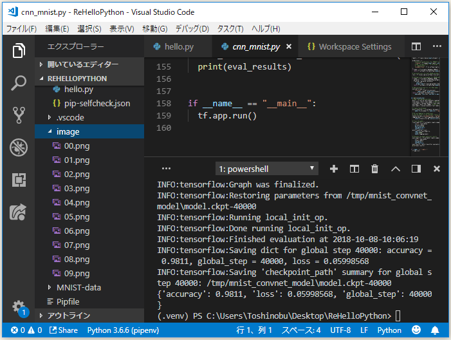This screenshot has height=340, width=451.
Task: Open the Manage gear menu
Action: point(19,307)
